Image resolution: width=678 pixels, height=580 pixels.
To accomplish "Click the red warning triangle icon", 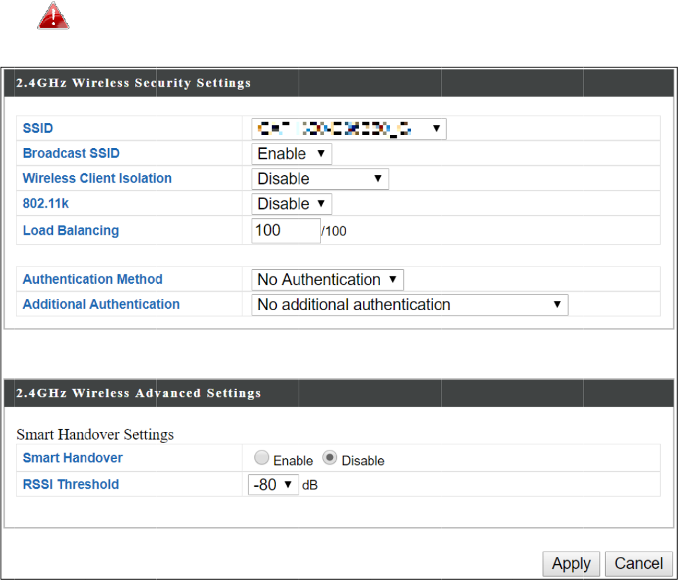I will (54, 16).
